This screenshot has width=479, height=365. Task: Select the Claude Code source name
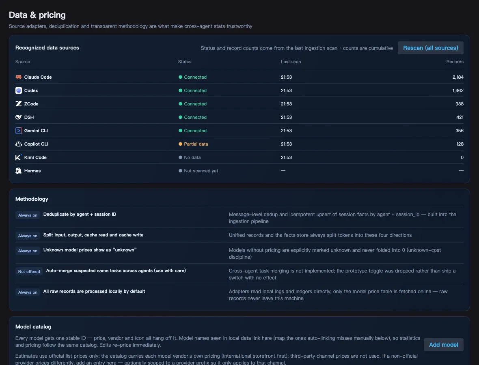38,77
